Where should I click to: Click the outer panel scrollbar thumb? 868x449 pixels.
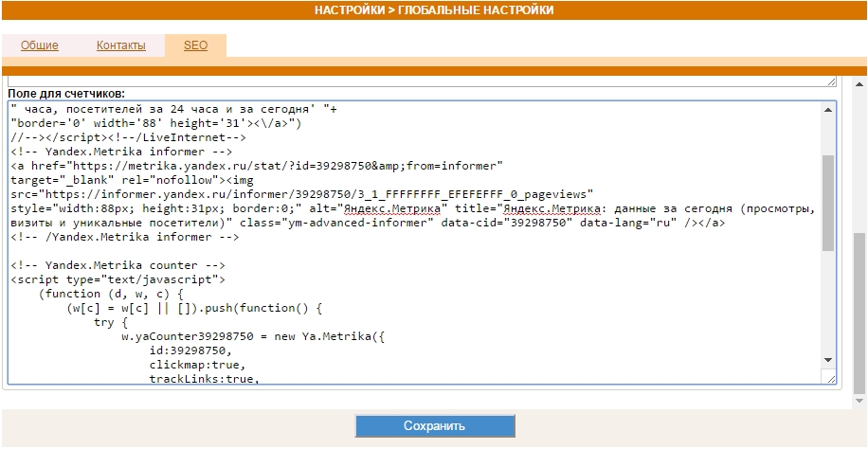(x=859, y=312)
